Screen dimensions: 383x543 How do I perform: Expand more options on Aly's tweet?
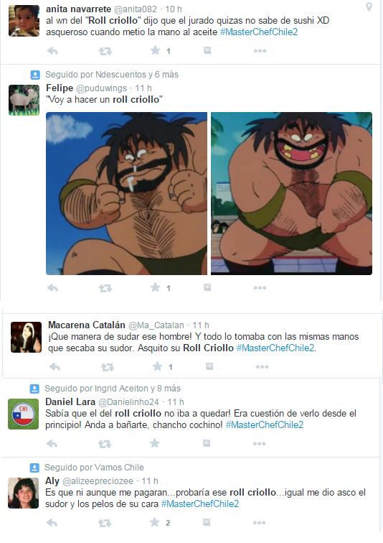coord(259,523)
